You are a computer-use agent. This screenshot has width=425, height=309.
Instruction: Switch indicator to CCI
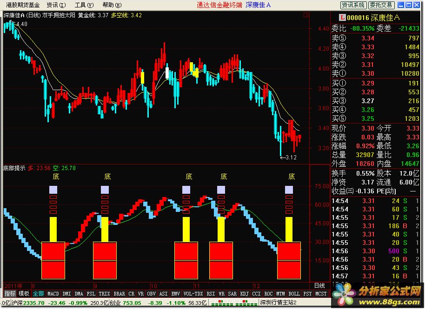[x=256, y=294]
